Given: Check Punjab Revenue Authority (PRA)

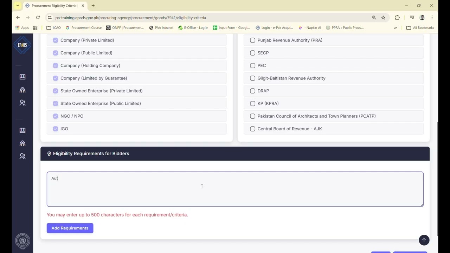Looking at the screenshot, I should (252, 40).
